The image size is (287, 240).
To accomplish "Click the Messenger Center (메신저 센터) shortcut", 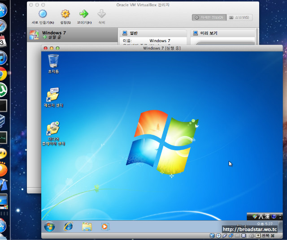I will pyautogui.click(x=53, y=97).
